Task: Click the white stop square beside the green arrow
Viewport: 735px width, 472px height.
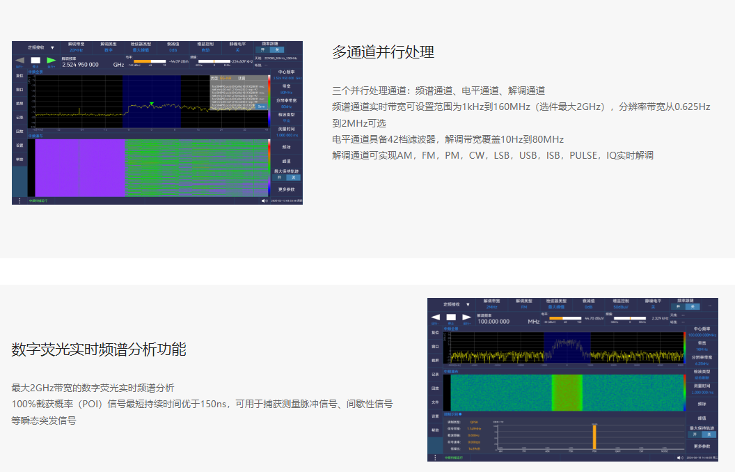Action: [x=35, y=61]
